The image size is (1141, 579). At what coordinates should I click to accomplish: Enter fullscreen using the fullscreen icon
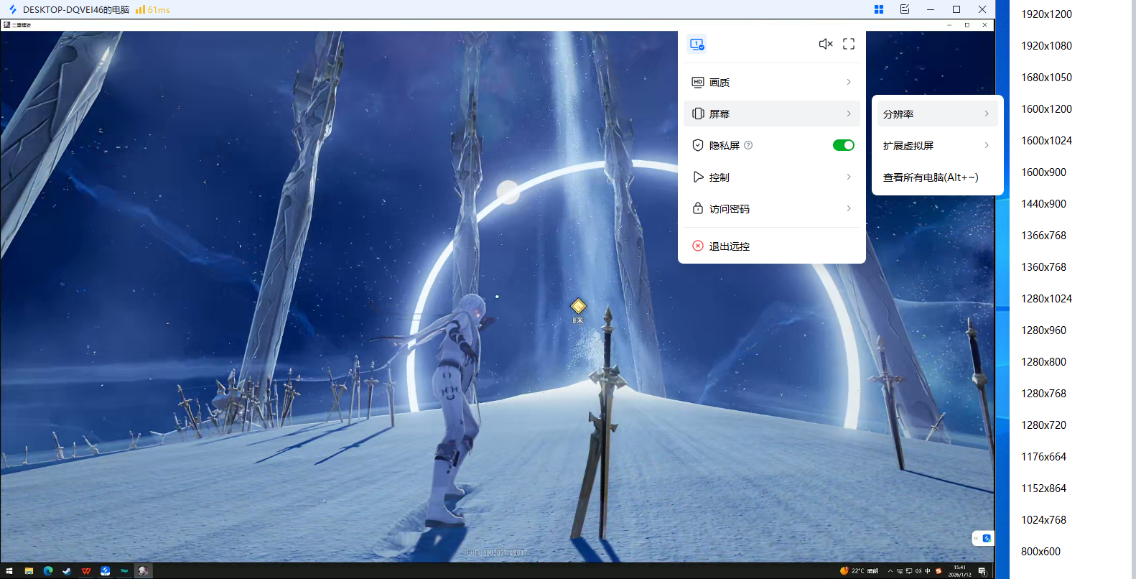point(849,44)
